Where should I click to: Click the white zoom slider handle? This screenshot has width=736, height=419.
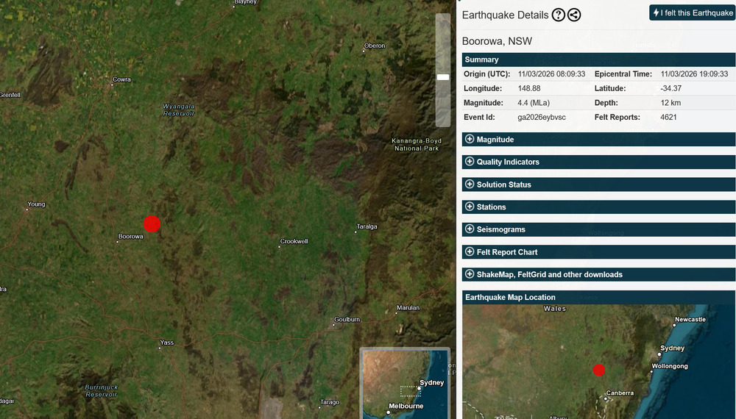coord(443,76)
